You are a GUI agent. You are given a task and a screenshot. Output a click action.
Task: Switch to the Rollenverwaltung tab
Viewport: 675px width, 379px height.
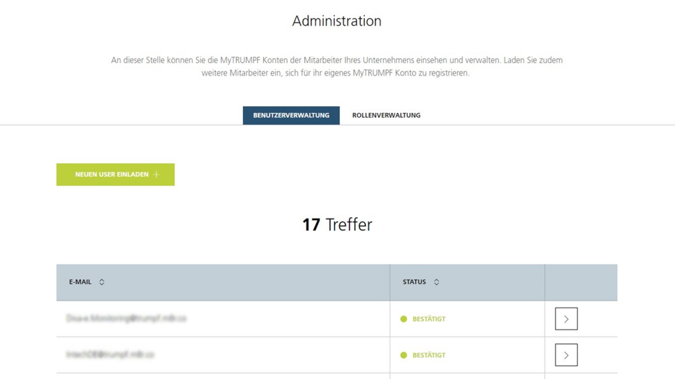point(386,115)
